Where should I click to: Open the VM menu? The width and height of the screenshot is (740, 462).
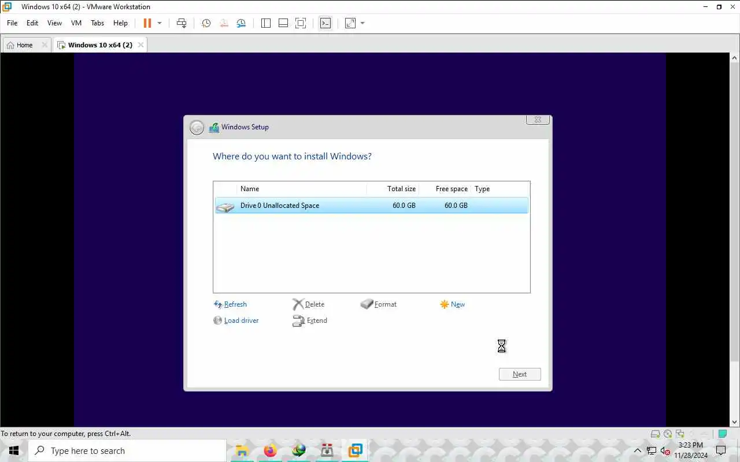tap(76, 23)
